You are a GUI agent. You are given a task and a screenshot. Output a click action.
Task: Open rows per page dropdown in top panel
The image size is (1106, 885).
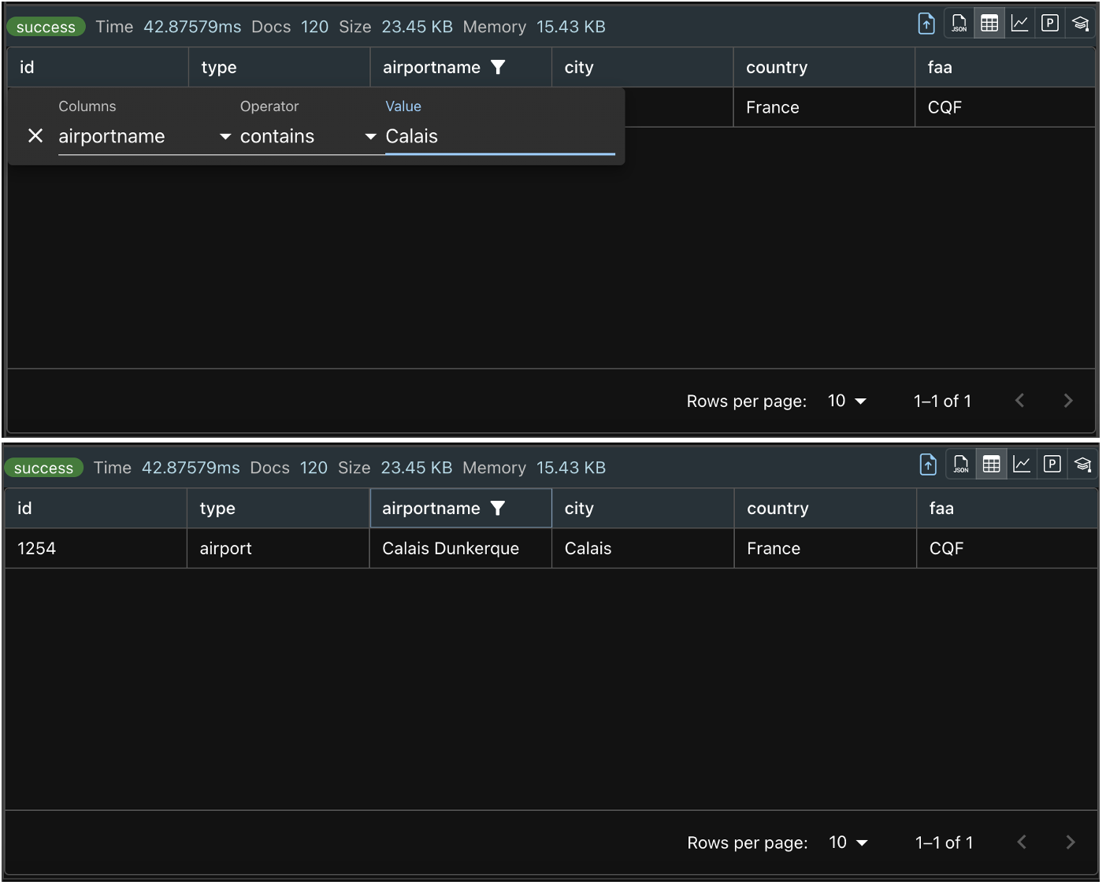[x=847, y=401]
